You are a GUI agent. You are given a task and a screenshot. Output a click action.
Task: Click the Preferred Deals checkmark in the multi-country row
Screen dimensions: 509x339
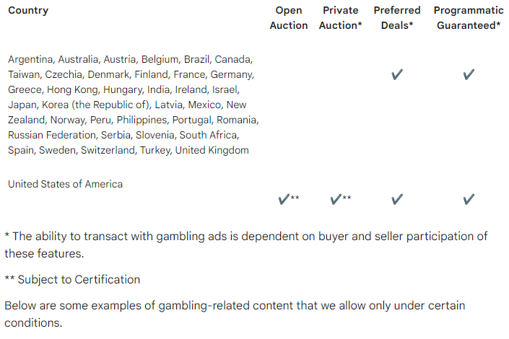[x=396, y=74]
